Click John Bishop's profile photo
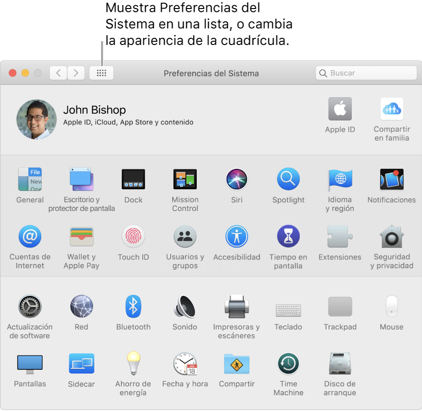Viewport: 422px width, 411px height. [x=36, y=119]
